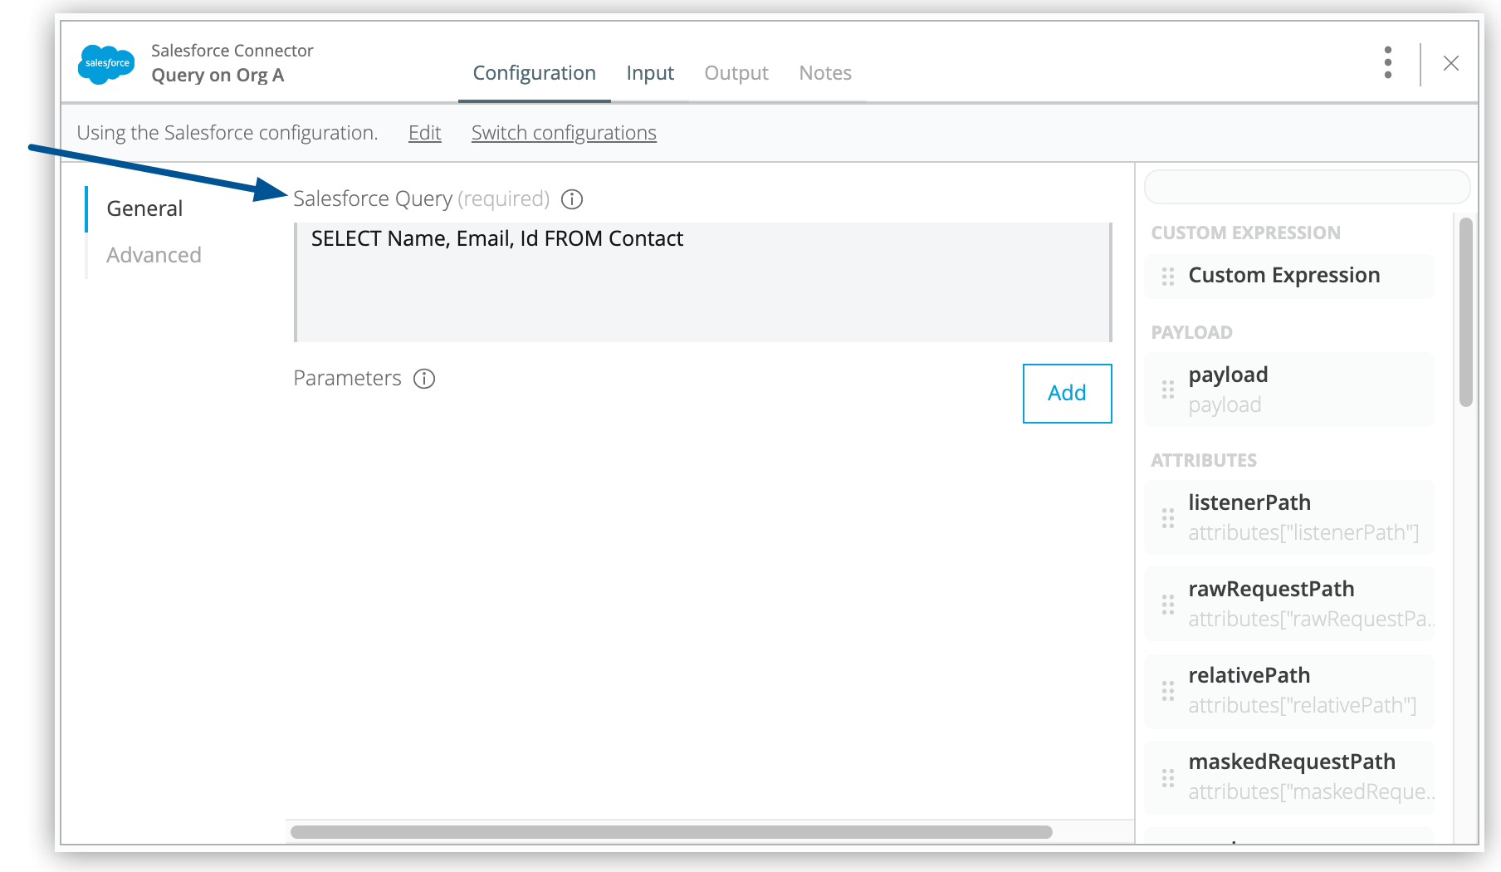Click the drag handle on Custom Expression

(x=1167, y=276)
